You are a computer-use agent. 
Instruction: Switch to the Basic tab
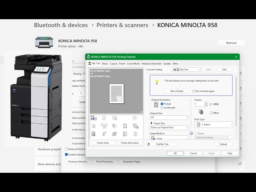pos(105,64)
